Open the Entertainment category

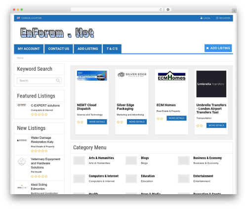(x=203, y=176)
